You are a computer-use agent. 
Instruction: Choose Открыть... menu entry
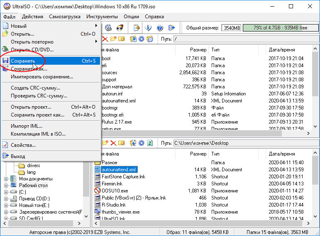pyautogui.click(x=51, y=34)
